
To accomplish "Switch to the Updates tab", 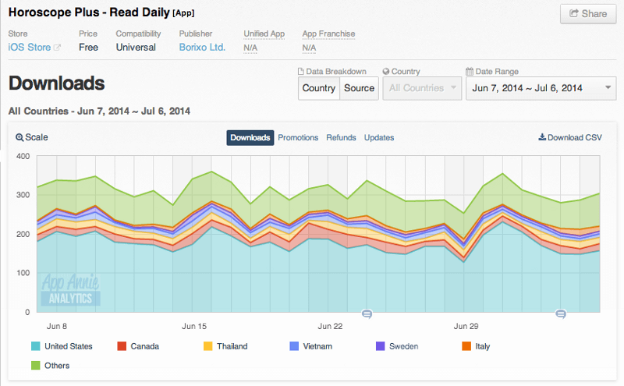I will pos(379,138).
